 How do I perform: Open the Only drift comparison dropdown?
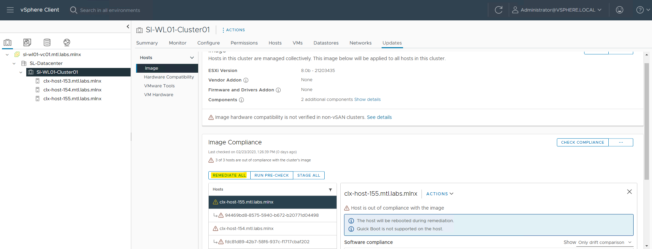click(605, 243)
